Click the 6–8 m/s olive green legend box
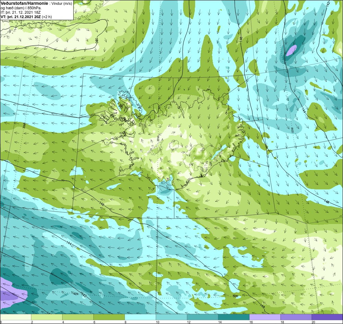The image size is (343, 324). point(109,317)
